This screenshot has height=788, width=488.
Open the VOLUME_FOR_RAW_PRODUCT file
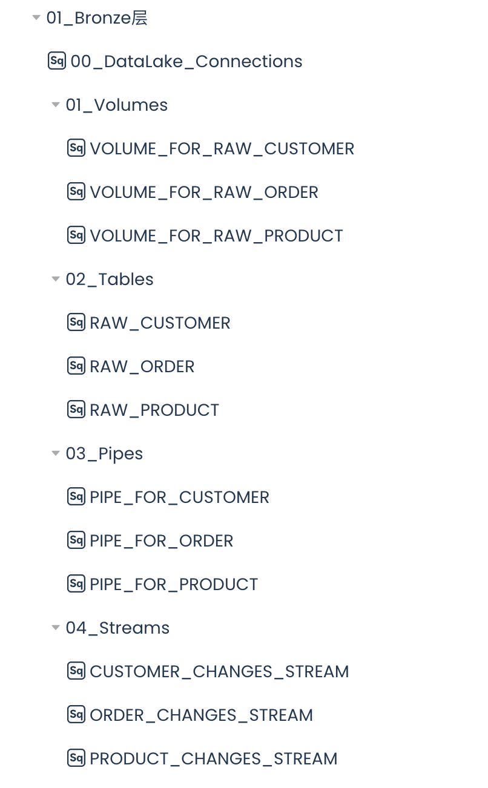(216, 235)
